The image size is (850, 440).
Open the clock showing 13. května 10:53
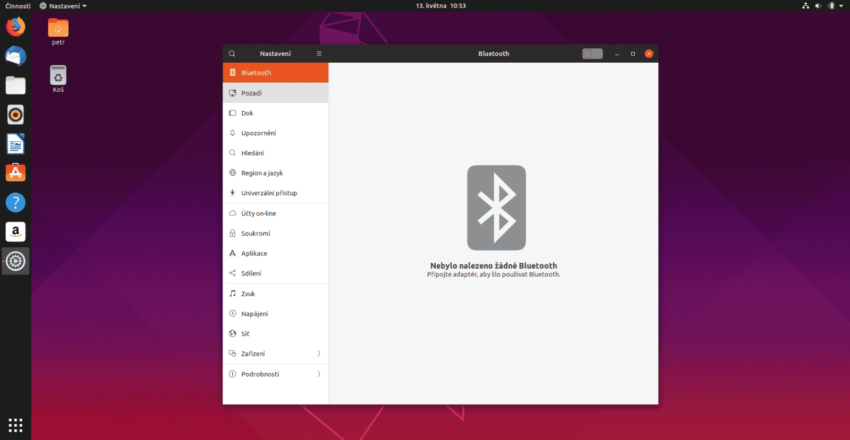(440, 6)
